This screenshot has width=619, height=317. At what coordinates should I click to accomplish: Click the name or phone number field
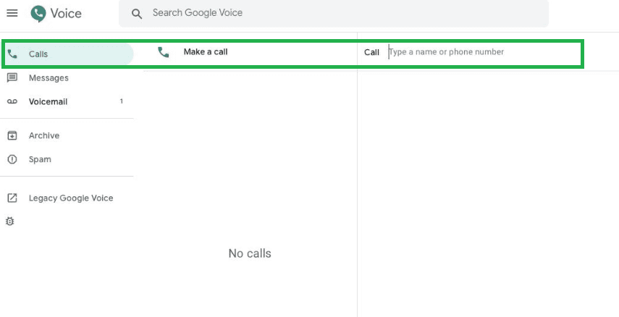478,52
